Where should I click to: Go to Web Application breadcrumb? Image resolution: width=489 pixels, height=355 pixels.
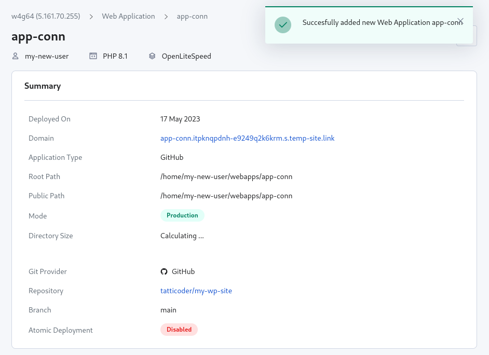(x=128, y=16)
